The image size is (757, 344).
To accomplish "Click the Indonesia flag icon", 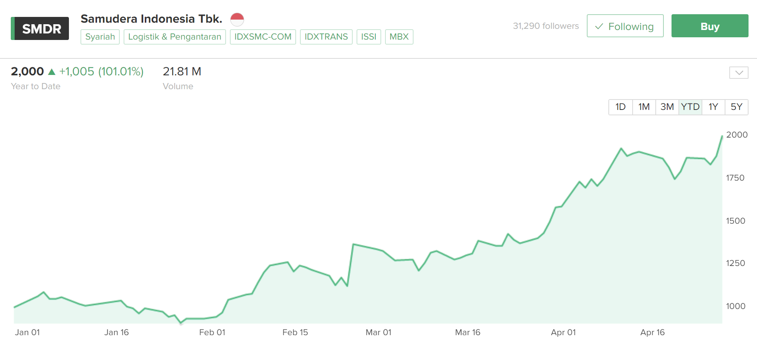I will (237, 19).
